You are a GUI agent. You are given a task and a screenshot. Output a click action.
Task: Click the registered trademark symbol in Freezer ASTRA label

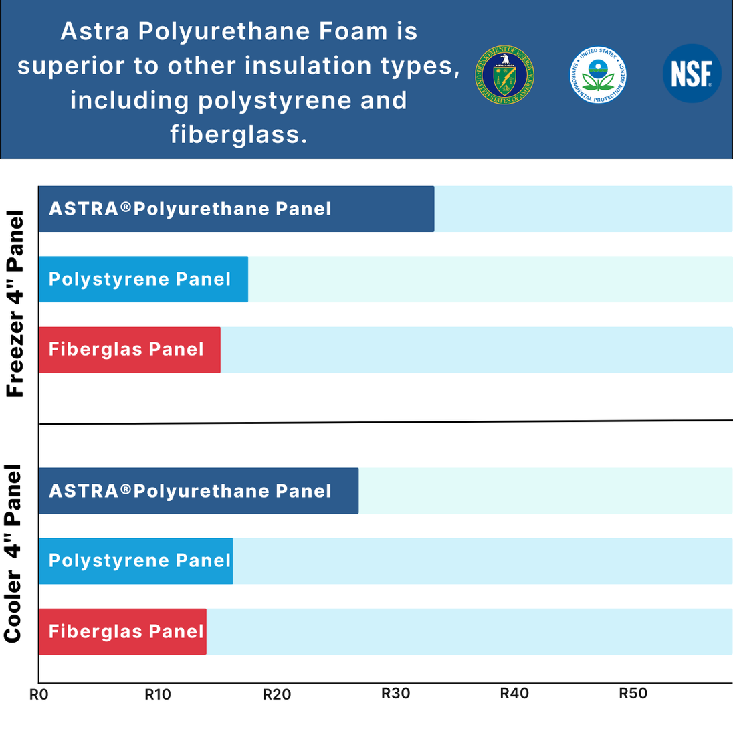pos(126,207)
